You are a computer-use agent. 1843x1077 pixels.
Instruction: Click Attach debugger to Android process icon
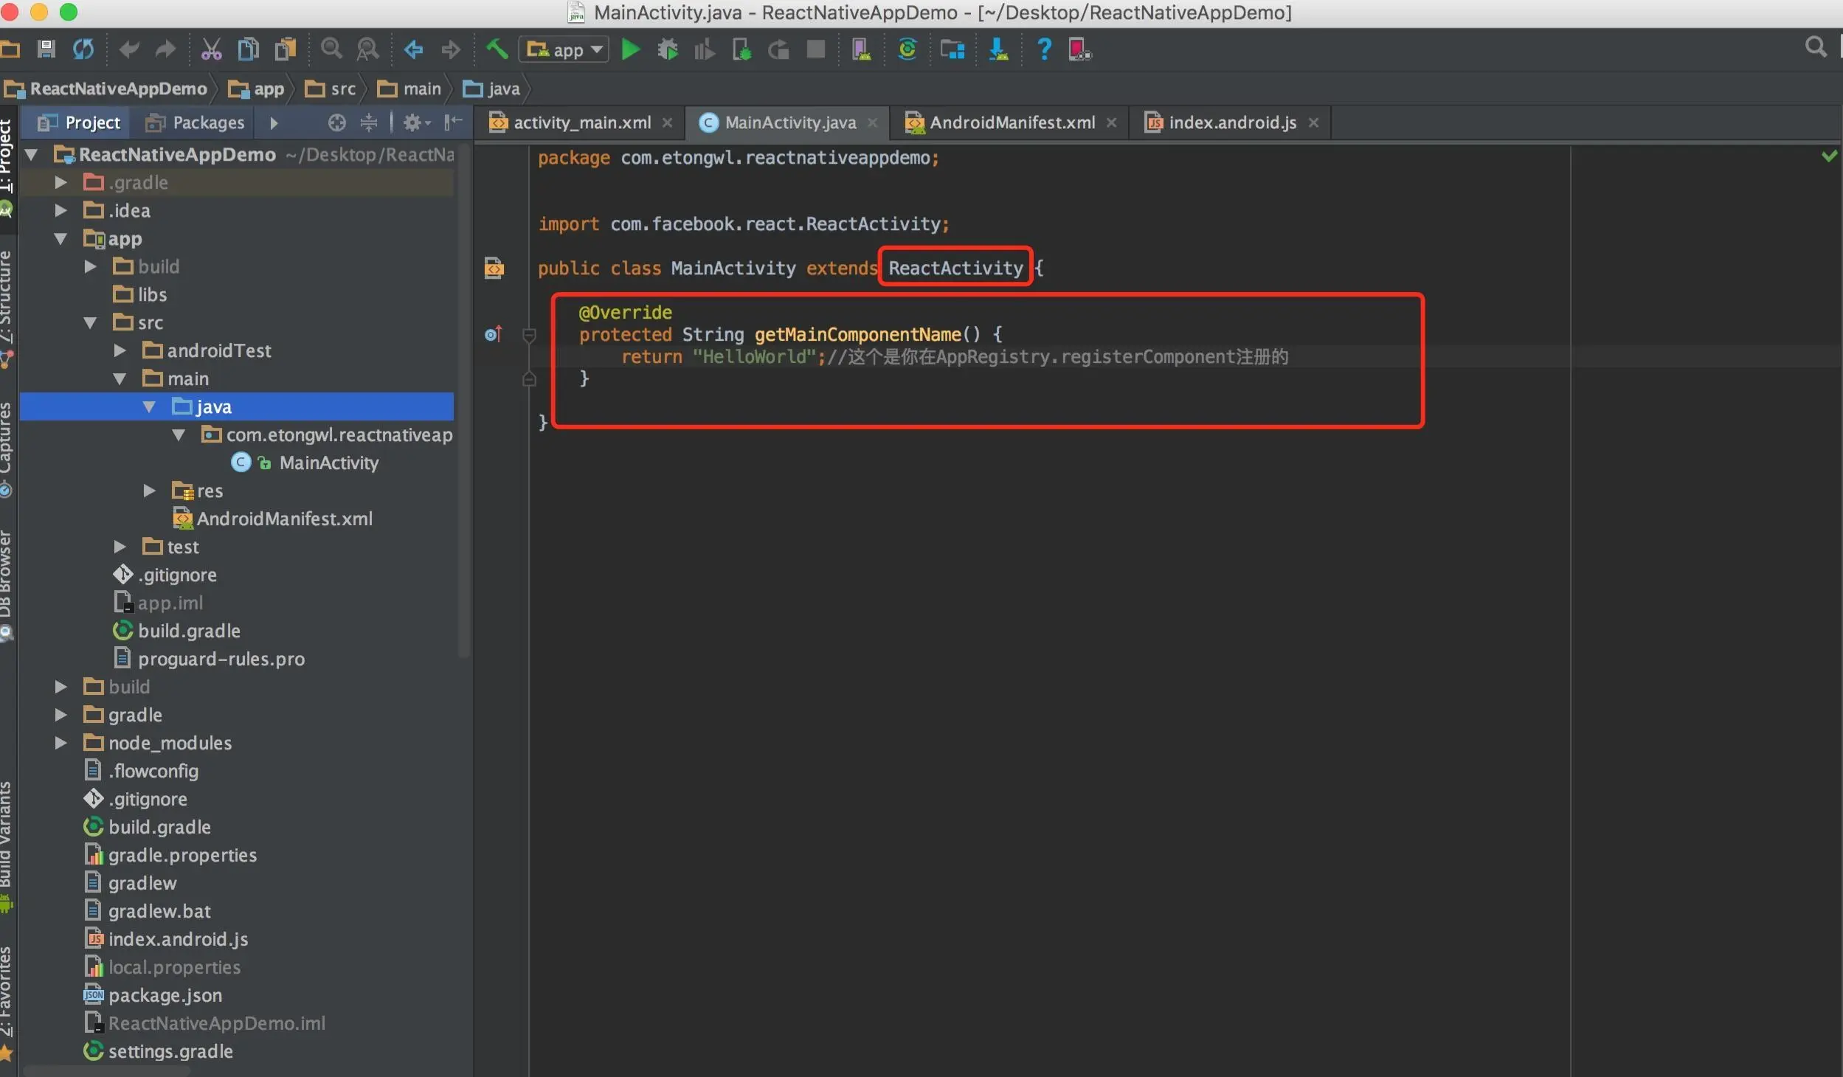click(741, 49)
